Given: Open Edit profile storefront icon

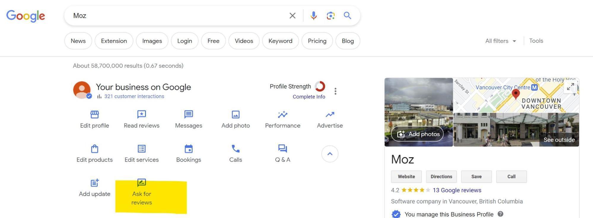Looking at the screenshot, I should coord(94,114).
